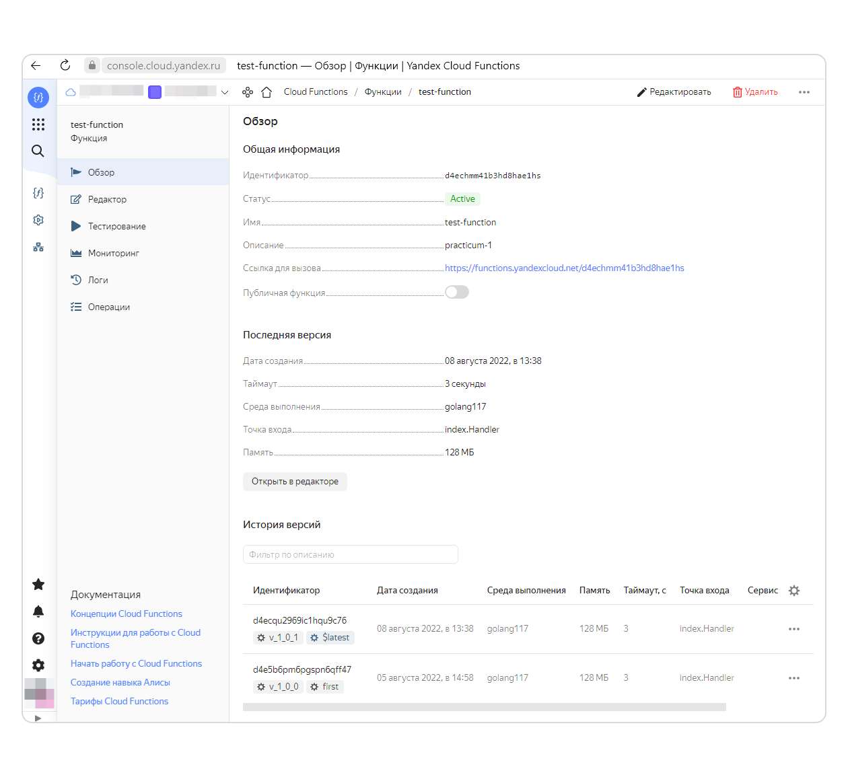
Task: Click the purple folder square icon
Action: tap(155, 92)
